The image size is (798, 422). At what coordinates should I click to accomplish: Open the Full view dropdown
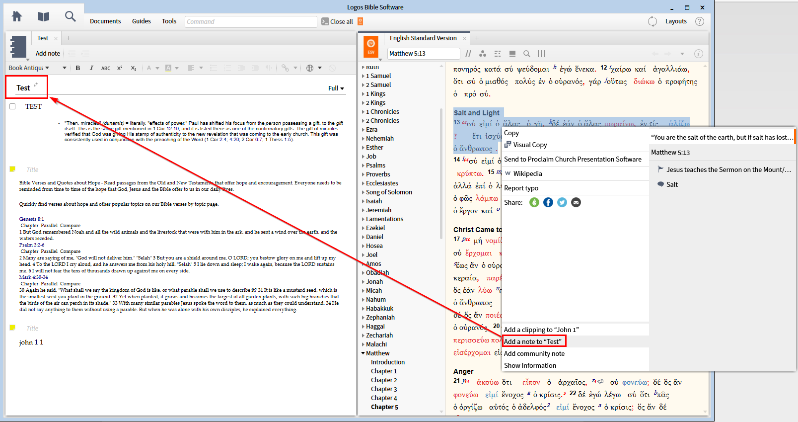[336, 88]
